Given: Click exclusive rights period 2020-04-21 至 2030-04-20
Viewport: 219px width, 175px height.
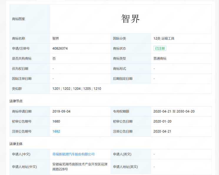Looking at the screenshot, I should click(x=174, y=112).
